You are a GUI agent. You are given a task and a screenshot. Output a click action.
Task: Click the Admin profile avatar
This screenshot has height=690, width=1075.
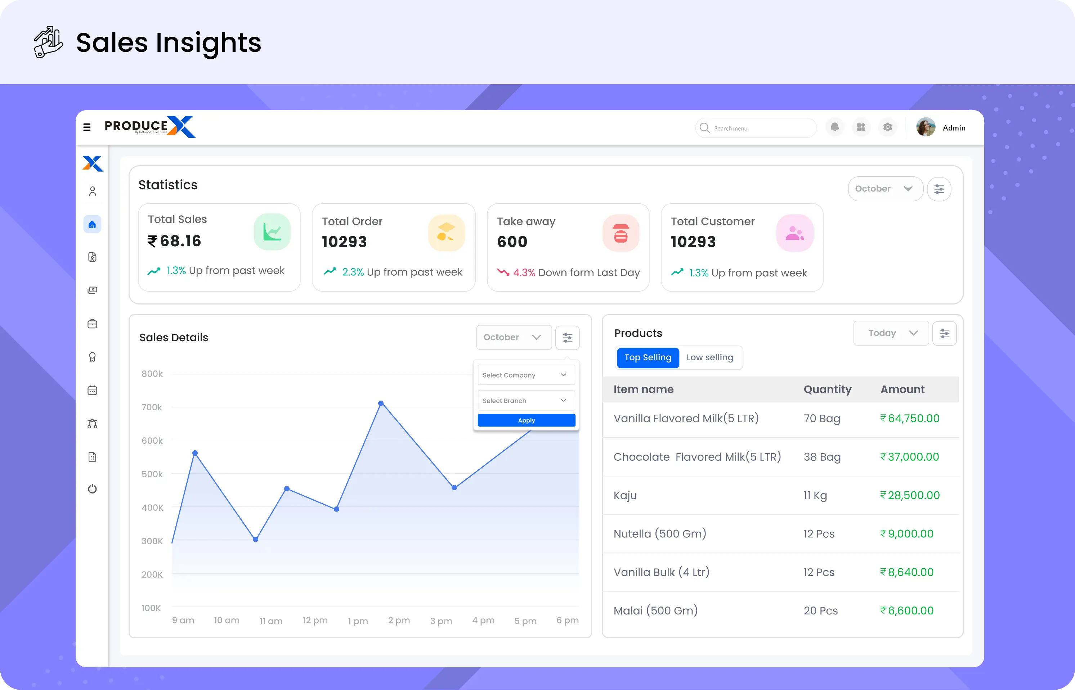[x=925, y=127]
